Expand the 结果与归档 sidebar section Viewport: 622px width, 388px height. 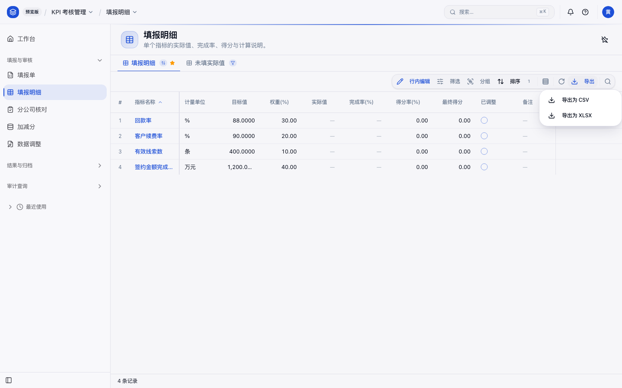click(x=55, y=166)
